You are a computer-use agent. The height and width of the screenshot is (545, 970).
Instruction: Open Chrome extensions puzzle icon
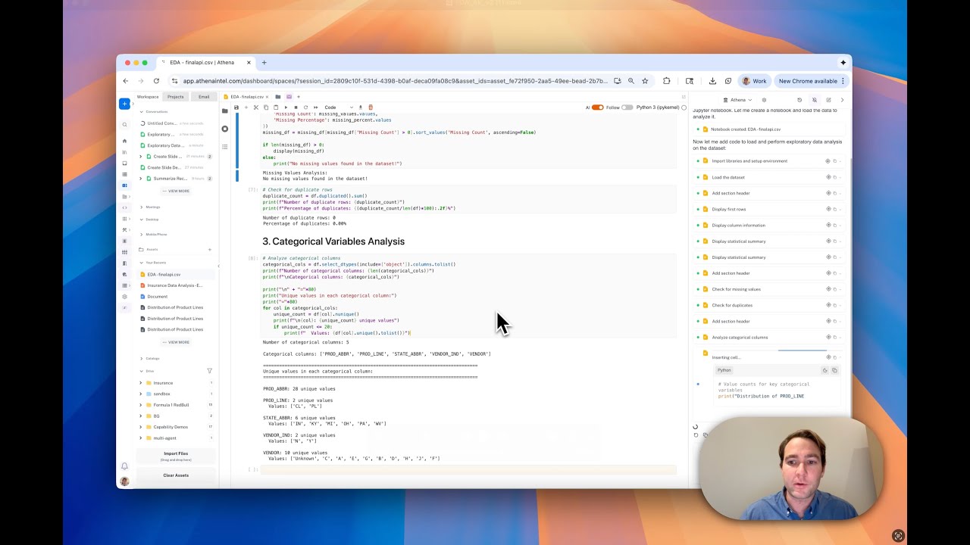coord(666,81)
